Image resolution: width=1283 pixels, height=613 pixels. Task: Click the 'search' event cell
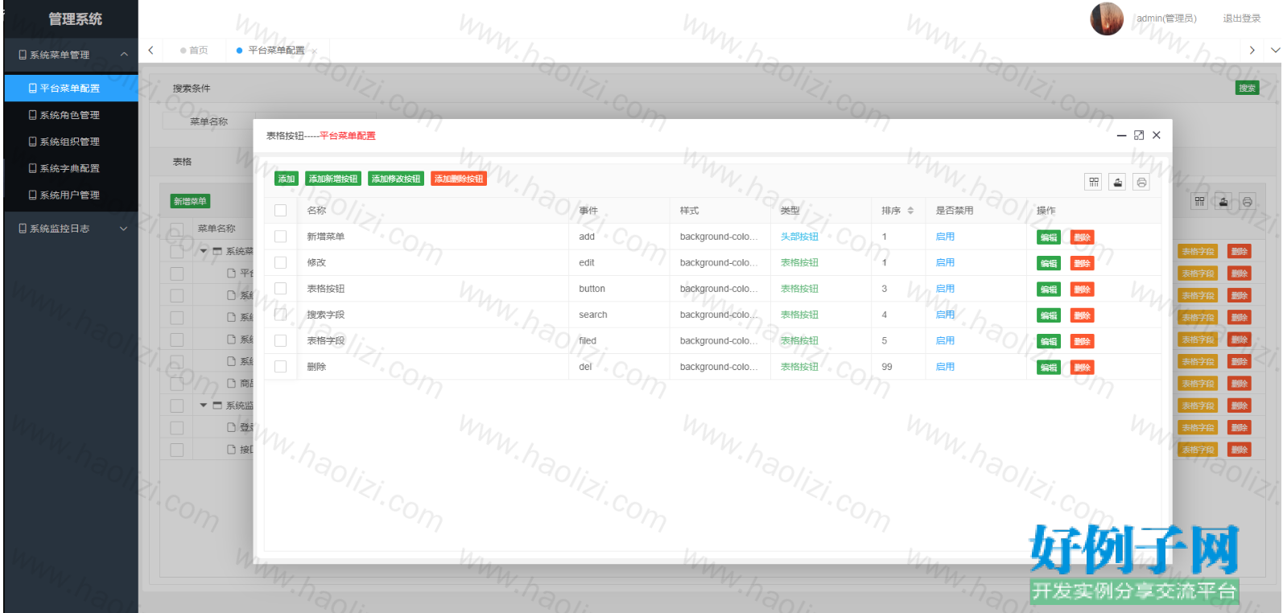(x=593, y=315)
